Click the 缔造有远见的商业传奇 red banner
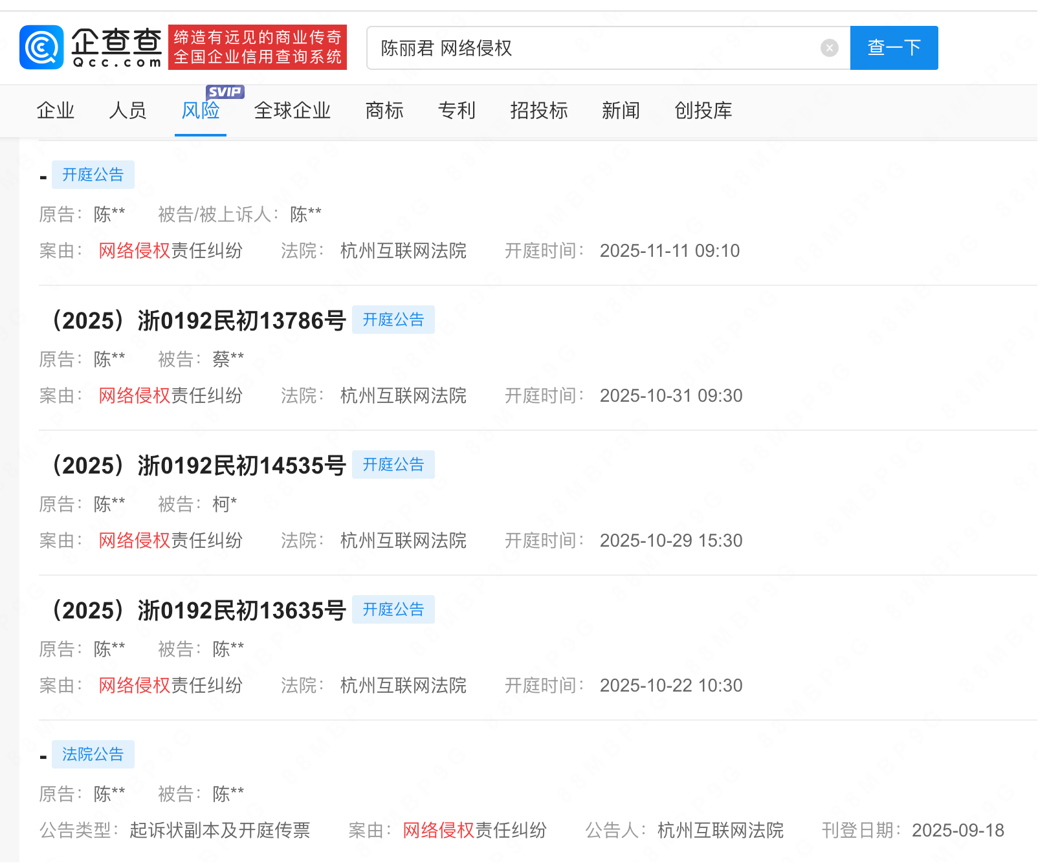This screenshot has height=863, width=1038. click(x=258, y=47)
